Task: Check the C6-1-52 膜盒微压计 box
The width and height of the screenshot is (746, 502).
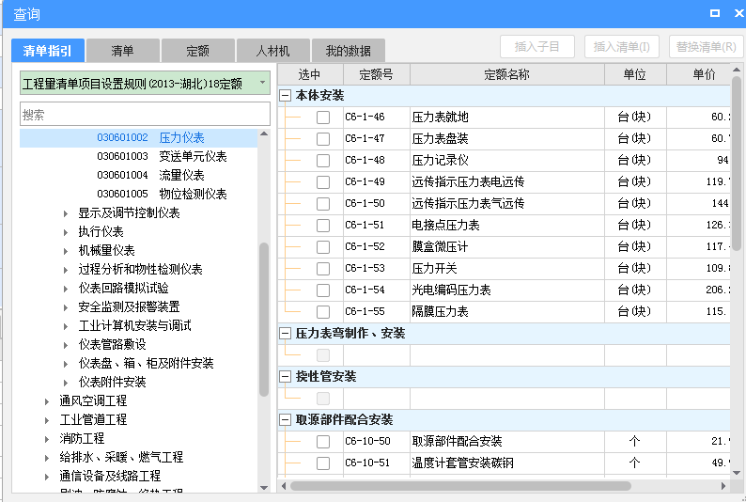Action: 323,247
